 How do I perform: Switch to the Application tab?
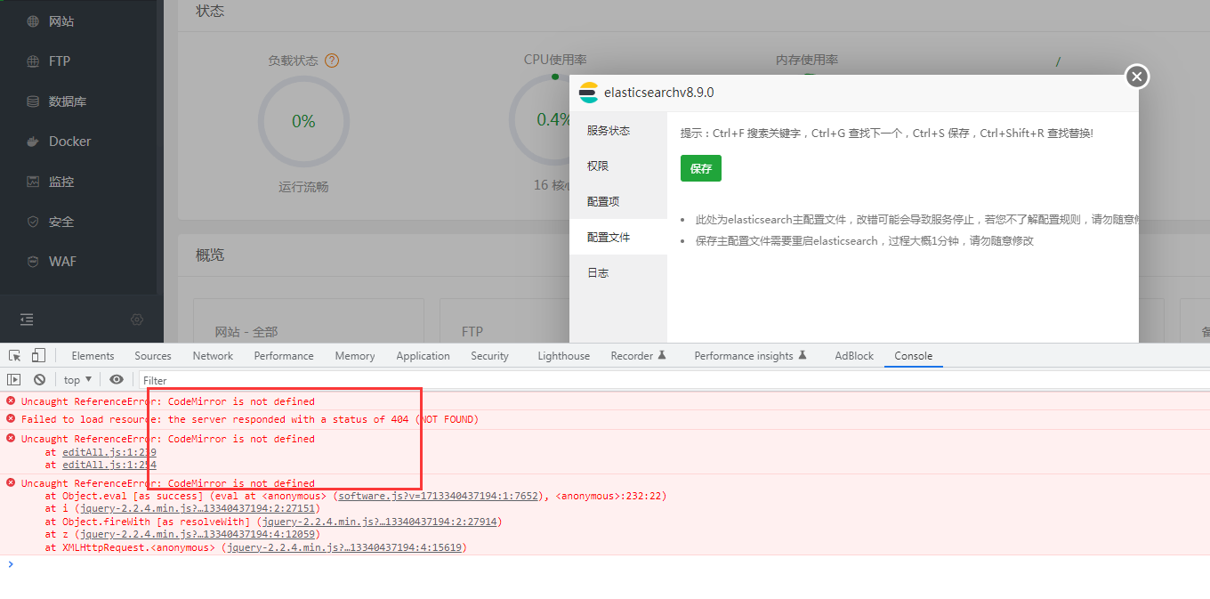click(x=423, y=356)
